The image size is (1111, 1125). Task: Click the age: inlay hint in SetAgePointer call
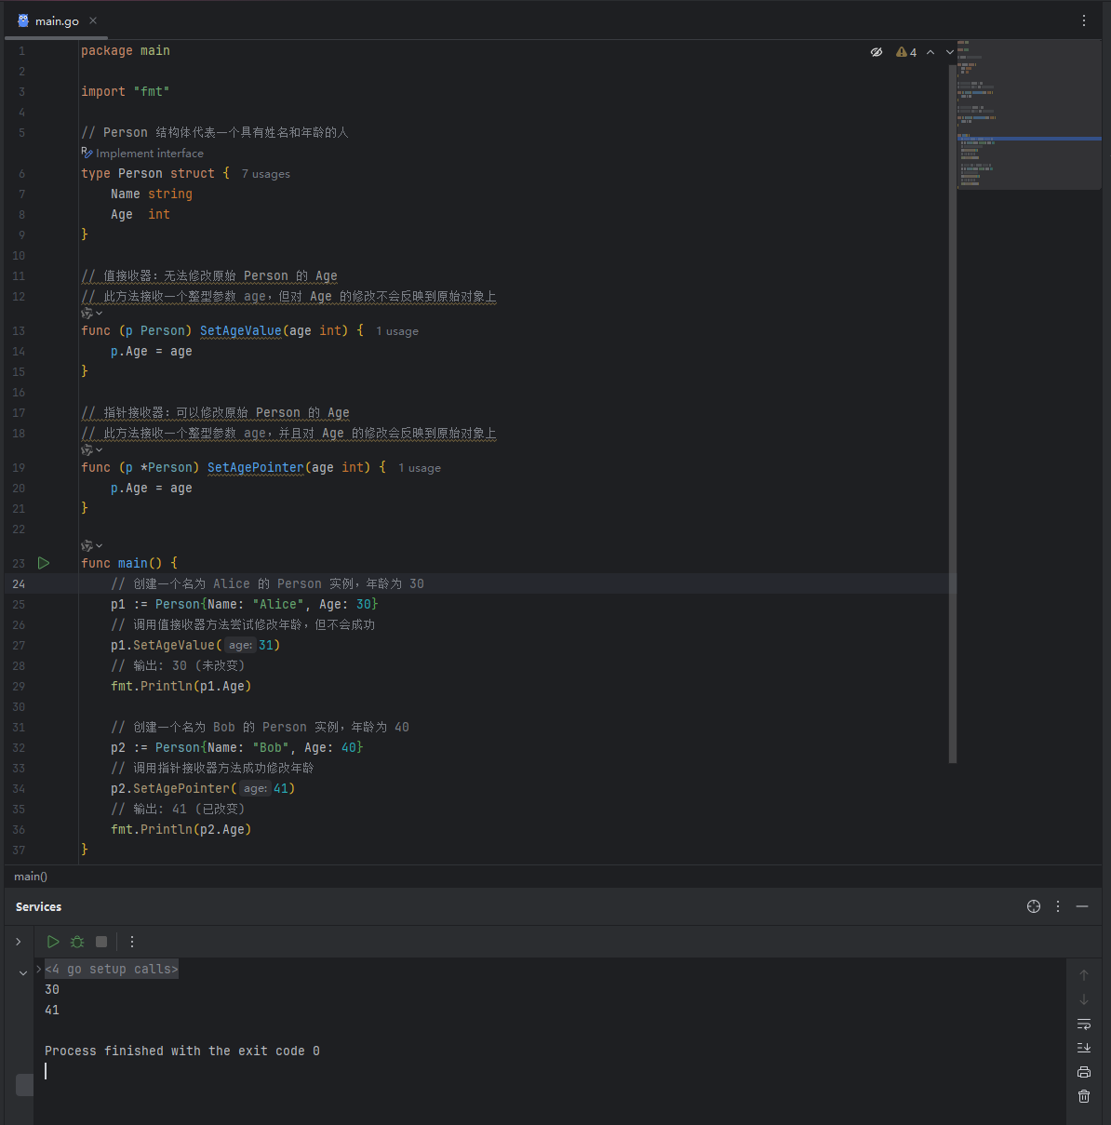256,789
